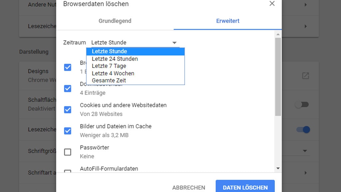Disable the Lesezeichenleiste toggle switch
Screen dimensions: 341x192
pyautogui.click(x=303, y=130)
